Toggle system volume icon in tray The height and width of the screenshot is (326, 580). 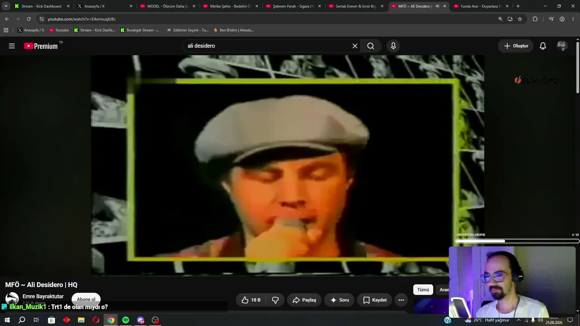point(540,320)
